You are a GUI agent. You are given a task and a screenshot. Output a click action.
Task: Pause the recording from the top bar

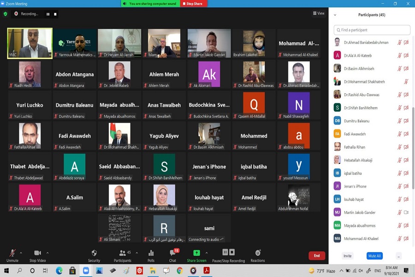coord(48,14)
